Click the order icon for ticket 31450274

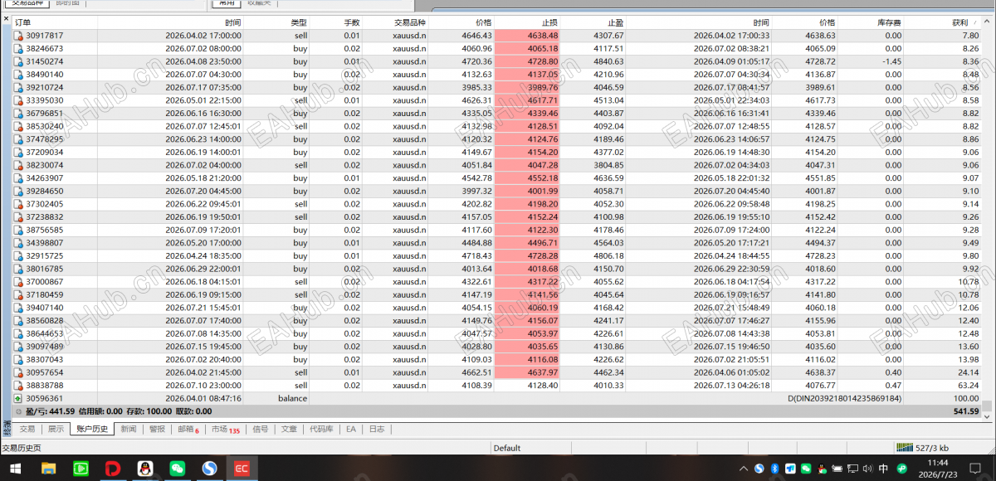click(x=19, y=61)
